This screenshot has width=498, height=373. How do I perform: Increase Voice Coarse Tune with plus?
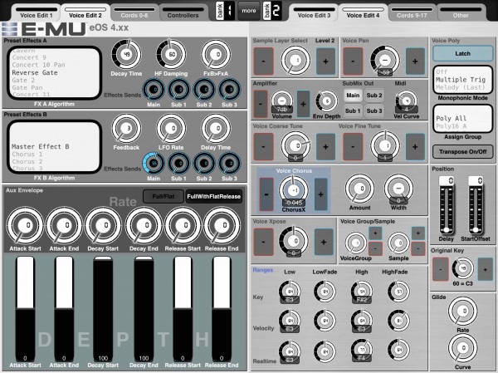click(325, 146)
